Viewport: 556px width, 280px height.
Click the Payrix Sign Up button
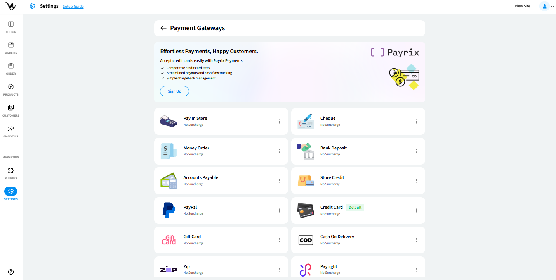[174, 91]
